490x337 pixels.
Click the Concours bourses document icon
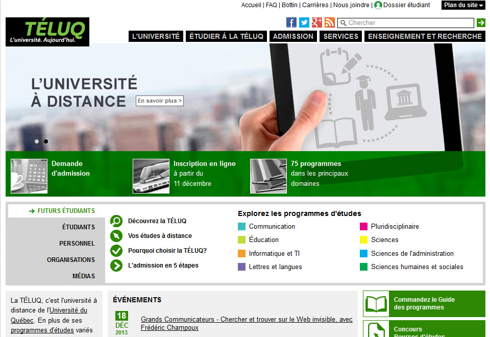coord(376,329)
